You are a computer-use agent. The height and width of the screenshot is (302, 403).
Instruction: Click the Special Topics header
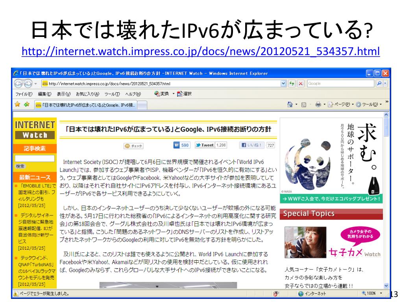331,214
